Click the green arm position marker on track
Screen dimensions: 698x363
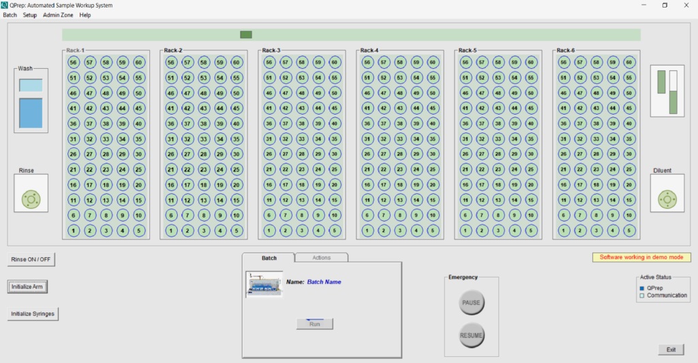coord(246,35)
